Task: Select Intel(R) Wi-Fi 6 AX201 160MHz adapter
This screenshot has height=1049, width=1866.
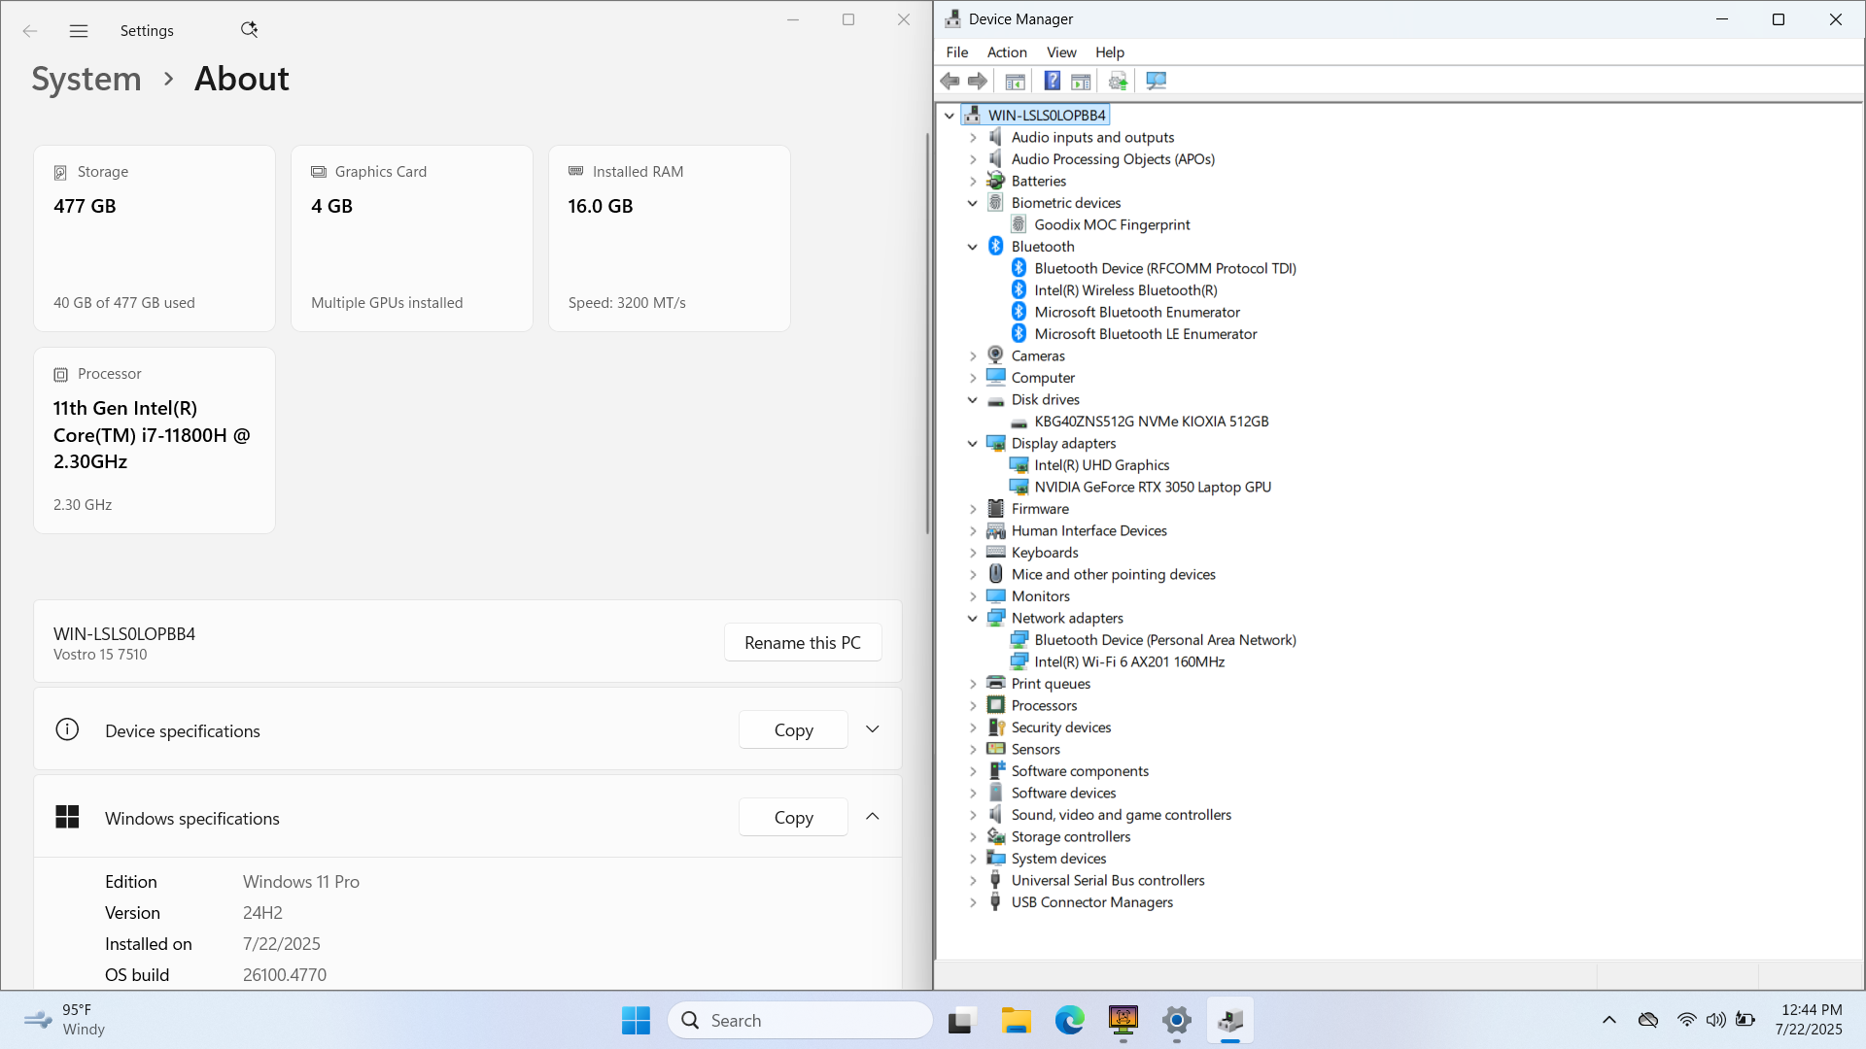Action: click(x=1129, y=662)
